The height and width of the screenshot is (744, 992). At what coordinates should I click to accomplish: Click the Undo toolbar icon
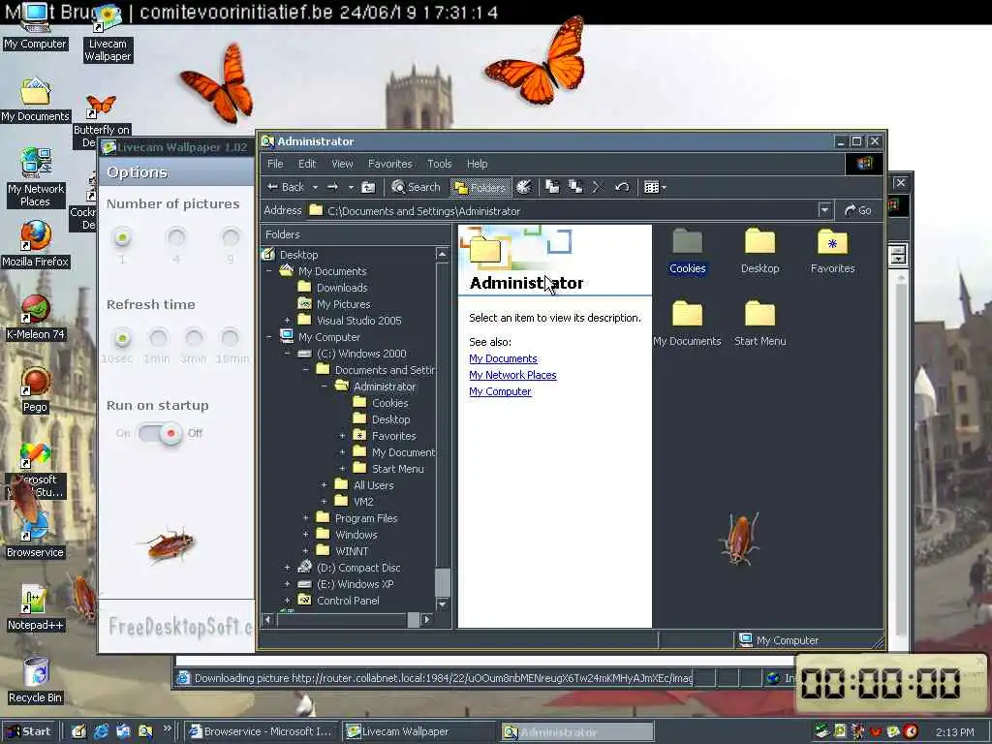pyautogui.click(x=622, y=187)
